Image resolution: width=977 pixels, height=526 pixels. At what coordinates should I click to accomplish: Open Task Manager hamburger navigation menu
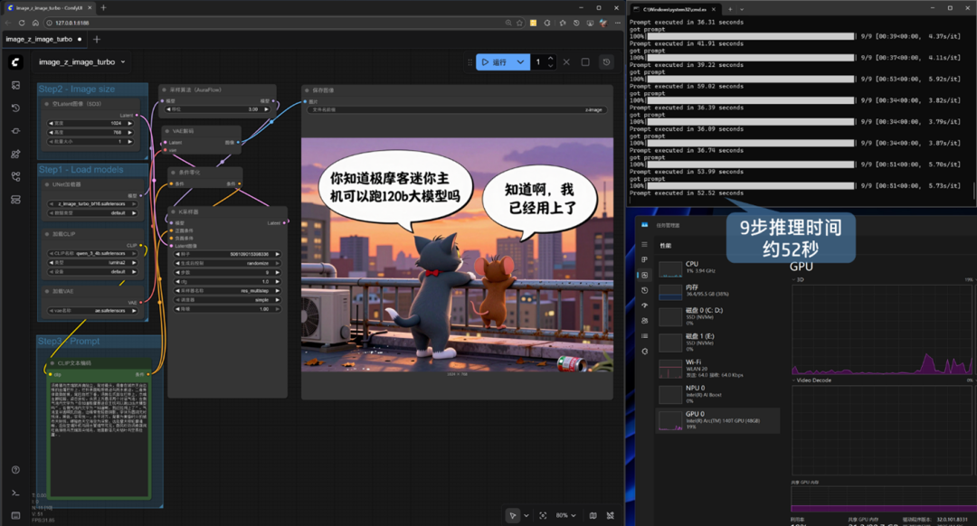[644, 245]
